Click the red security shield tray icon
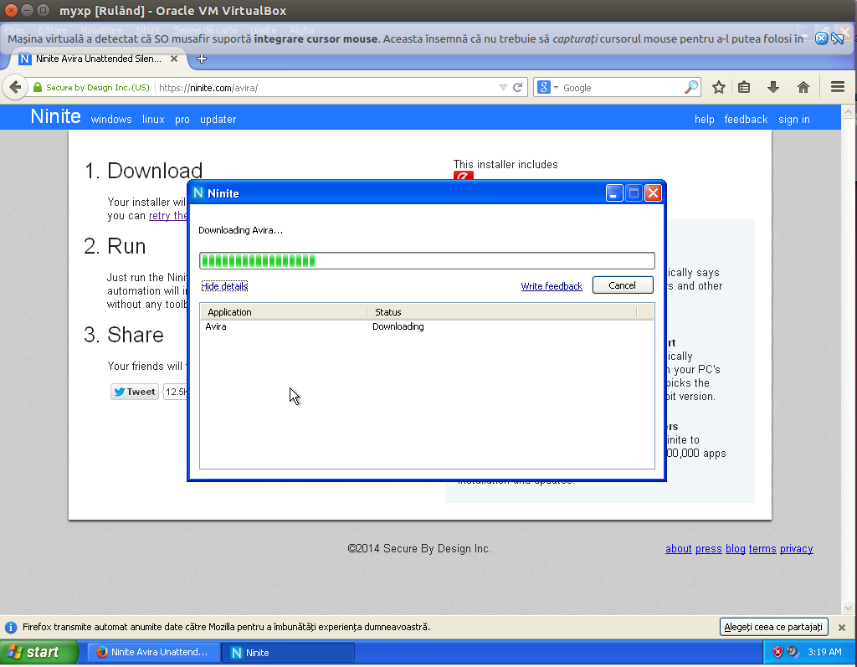Screen dimensions: 857x667 777,652
